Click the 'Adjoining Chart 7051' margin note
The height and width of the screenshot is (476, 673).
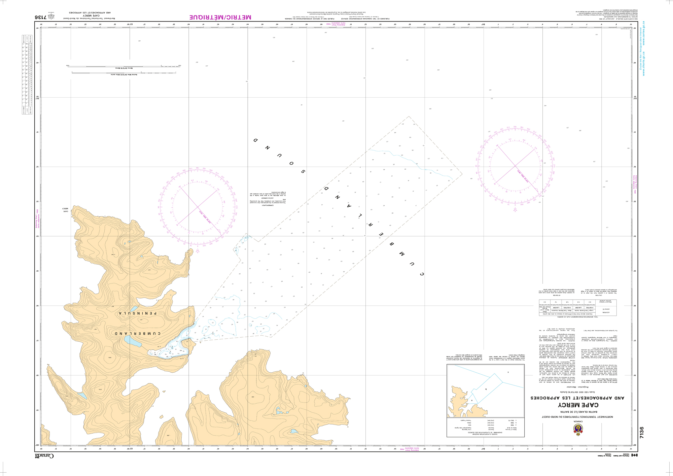[x=634, y=184]
